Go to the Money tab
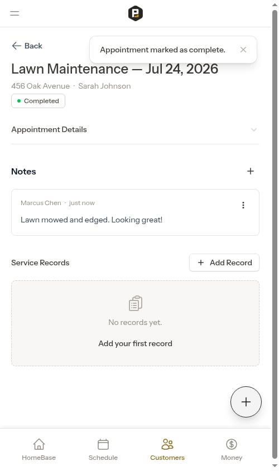 tap(232, 450)
